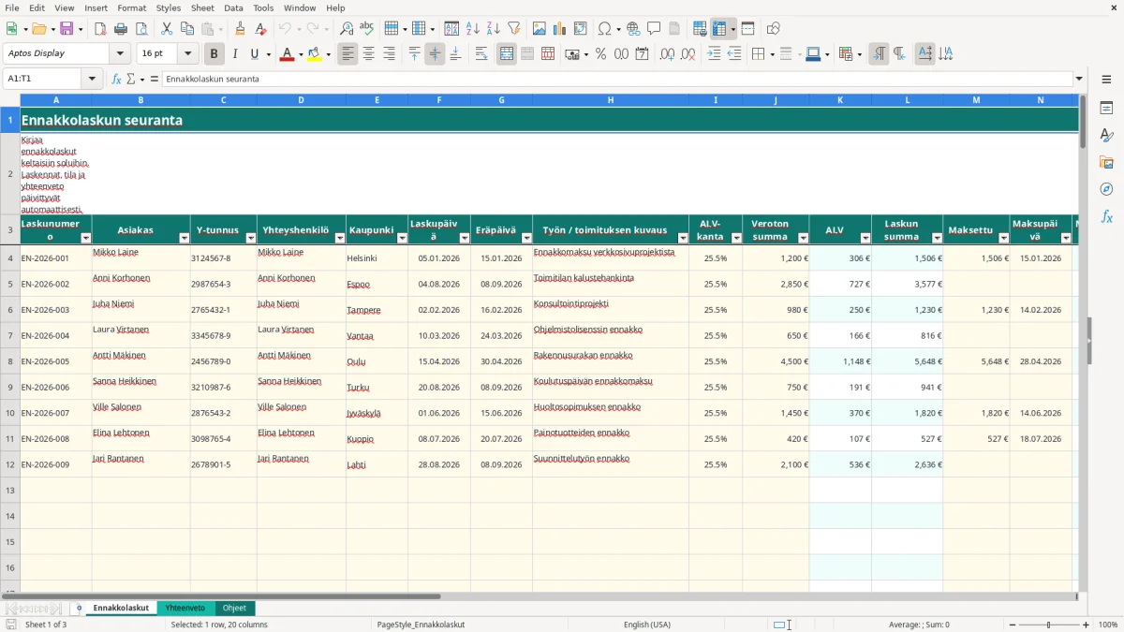Expand the Name Box dropdown
This screenshot has width=1124, height=632.
tap(93, 80)
